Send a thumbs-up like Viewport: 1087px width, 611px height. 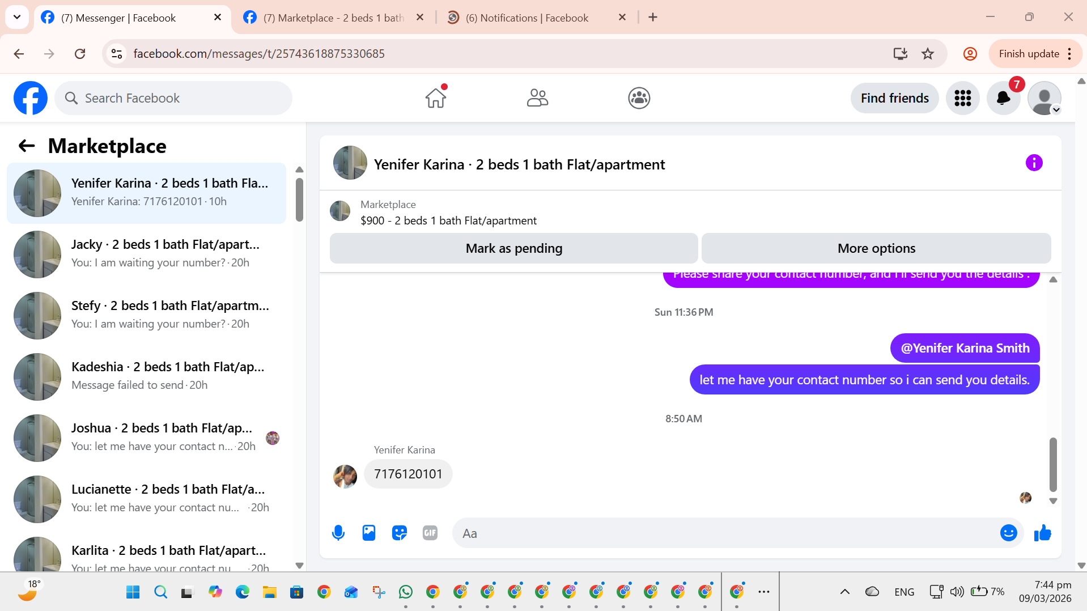coord(1042,533)
